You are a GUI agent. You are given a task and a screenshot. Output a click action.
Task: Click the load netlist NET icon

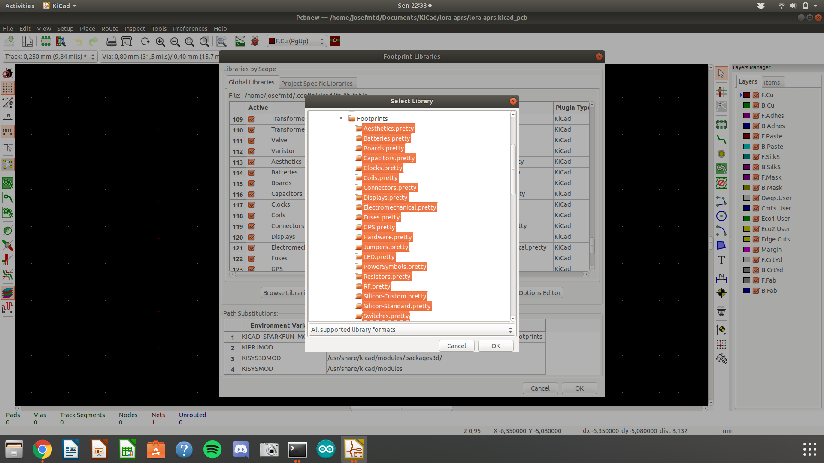click(x=240, y=41)
